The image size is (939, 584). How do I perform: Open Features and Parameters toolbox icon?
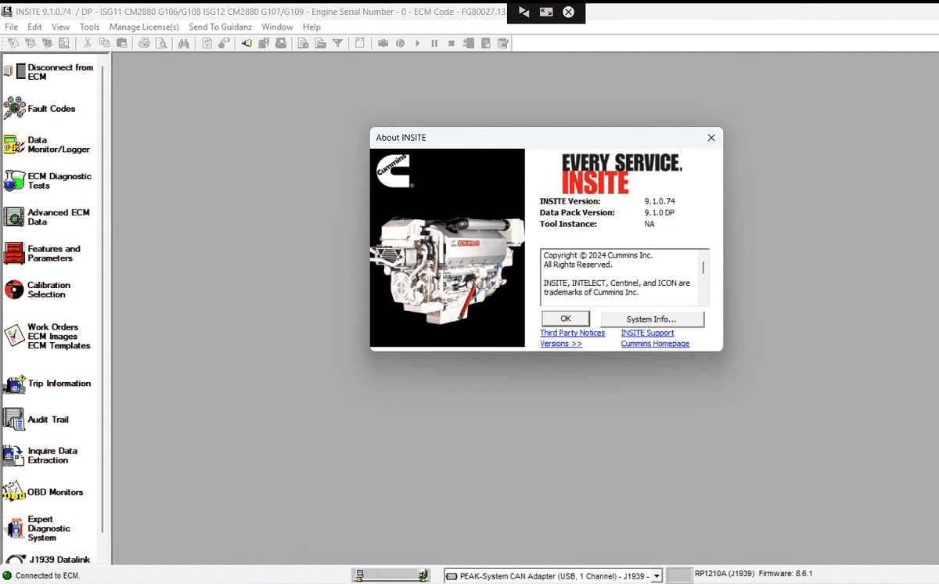[x=15, y=253]
